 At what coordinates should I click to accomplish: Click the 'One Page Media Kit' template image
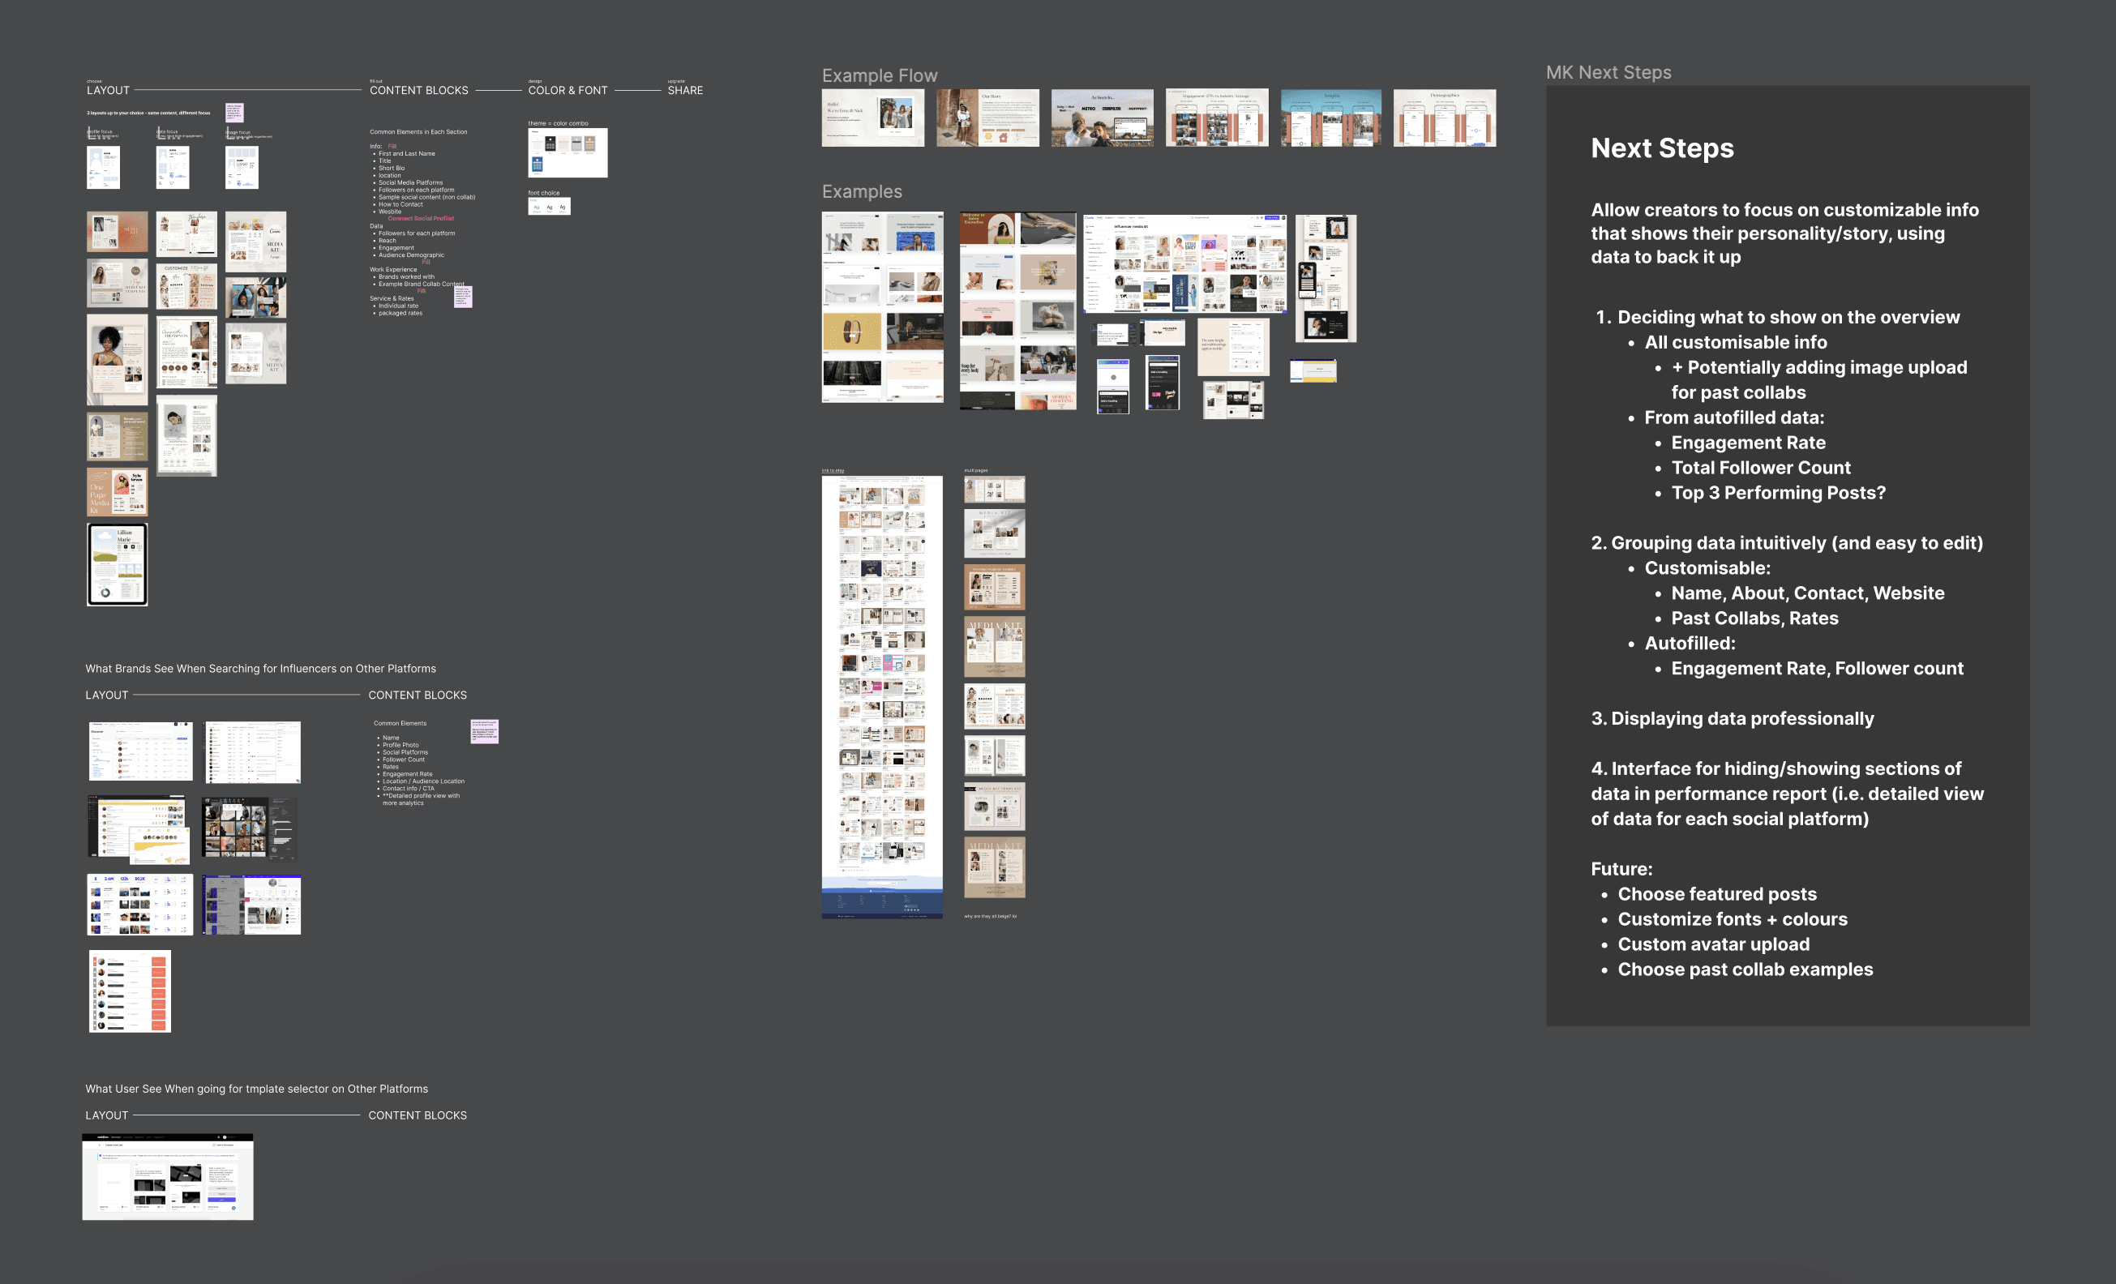tap(118, 491)
